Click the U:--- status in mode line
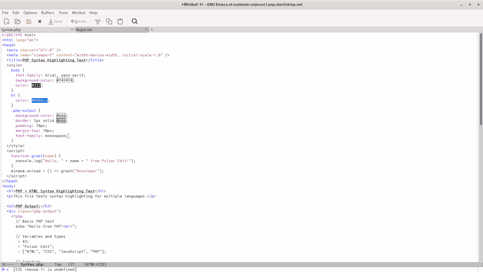483x272 pixels. pyautogui.click(x=8, y=264)
